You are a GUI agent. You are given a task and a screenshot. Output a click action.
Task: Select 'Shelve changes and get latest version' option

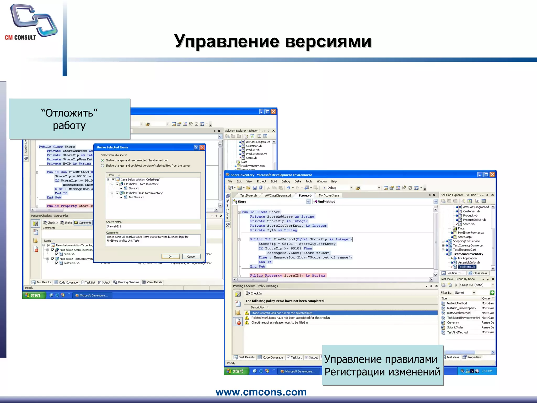coord(103,166)
